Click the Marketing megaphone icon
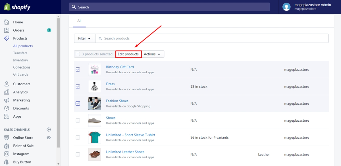The image size is (341, 166). coord(7,100)
